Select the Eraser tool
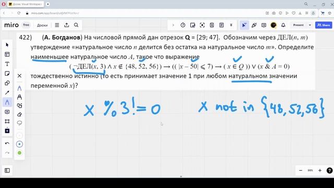Image resolution: width=334 pixels, height=188 pixels. click(19, 114)
